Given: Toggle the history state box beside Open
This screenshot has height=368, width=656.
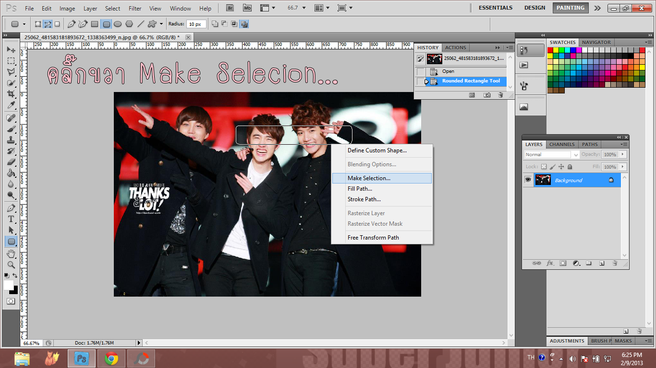Looking at the screenshot, I should coord(421,71).
